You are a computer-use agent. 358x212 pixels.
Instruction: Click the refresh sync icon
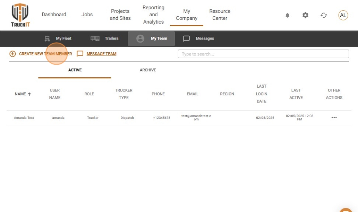324,15
